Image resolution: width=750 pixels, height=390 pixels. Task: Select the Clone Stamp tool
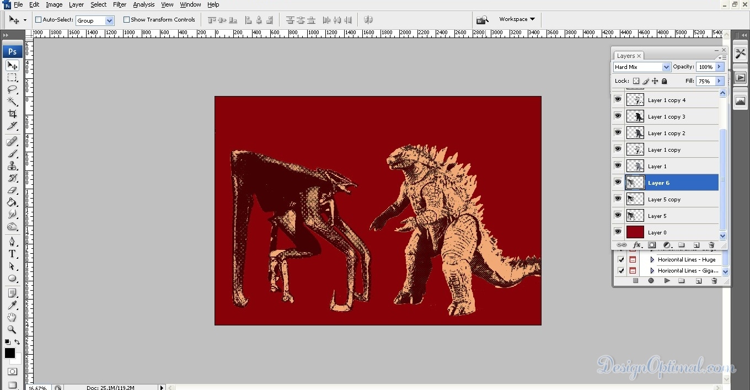12,165
